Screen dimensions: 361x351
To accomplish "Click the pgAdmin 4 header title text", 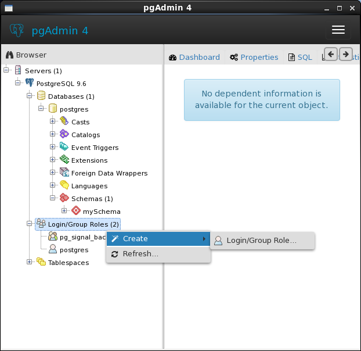I will pos(60,31).
